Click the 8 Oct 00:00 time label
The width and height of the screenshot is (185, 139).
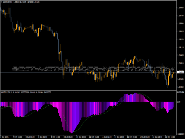pyautogui.click(x=30, y=137)
